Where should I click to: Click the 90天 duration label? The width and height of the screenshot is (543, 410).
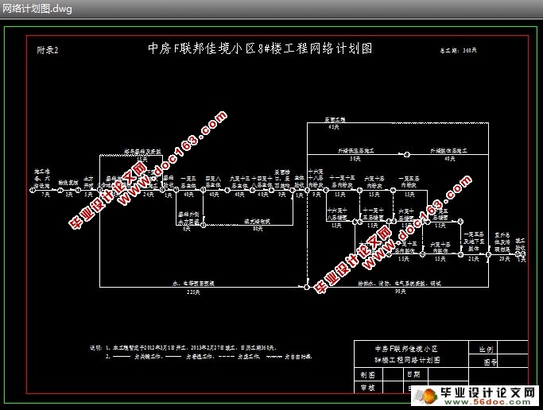coord(401,292)
